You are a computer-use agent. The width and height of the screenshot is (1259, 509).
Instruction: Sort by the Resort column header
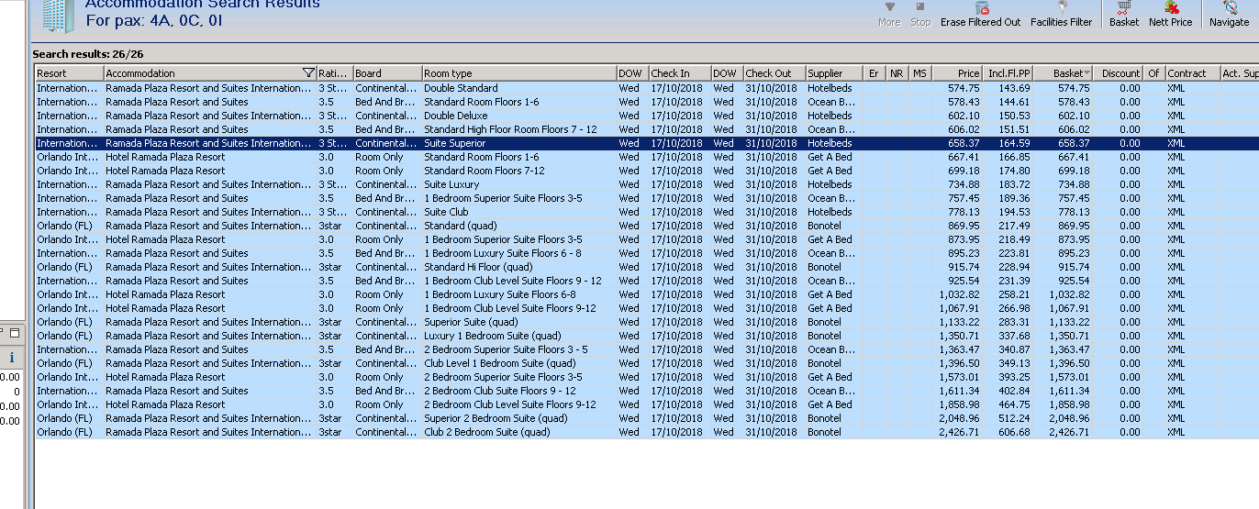click(x=69, y=73)
